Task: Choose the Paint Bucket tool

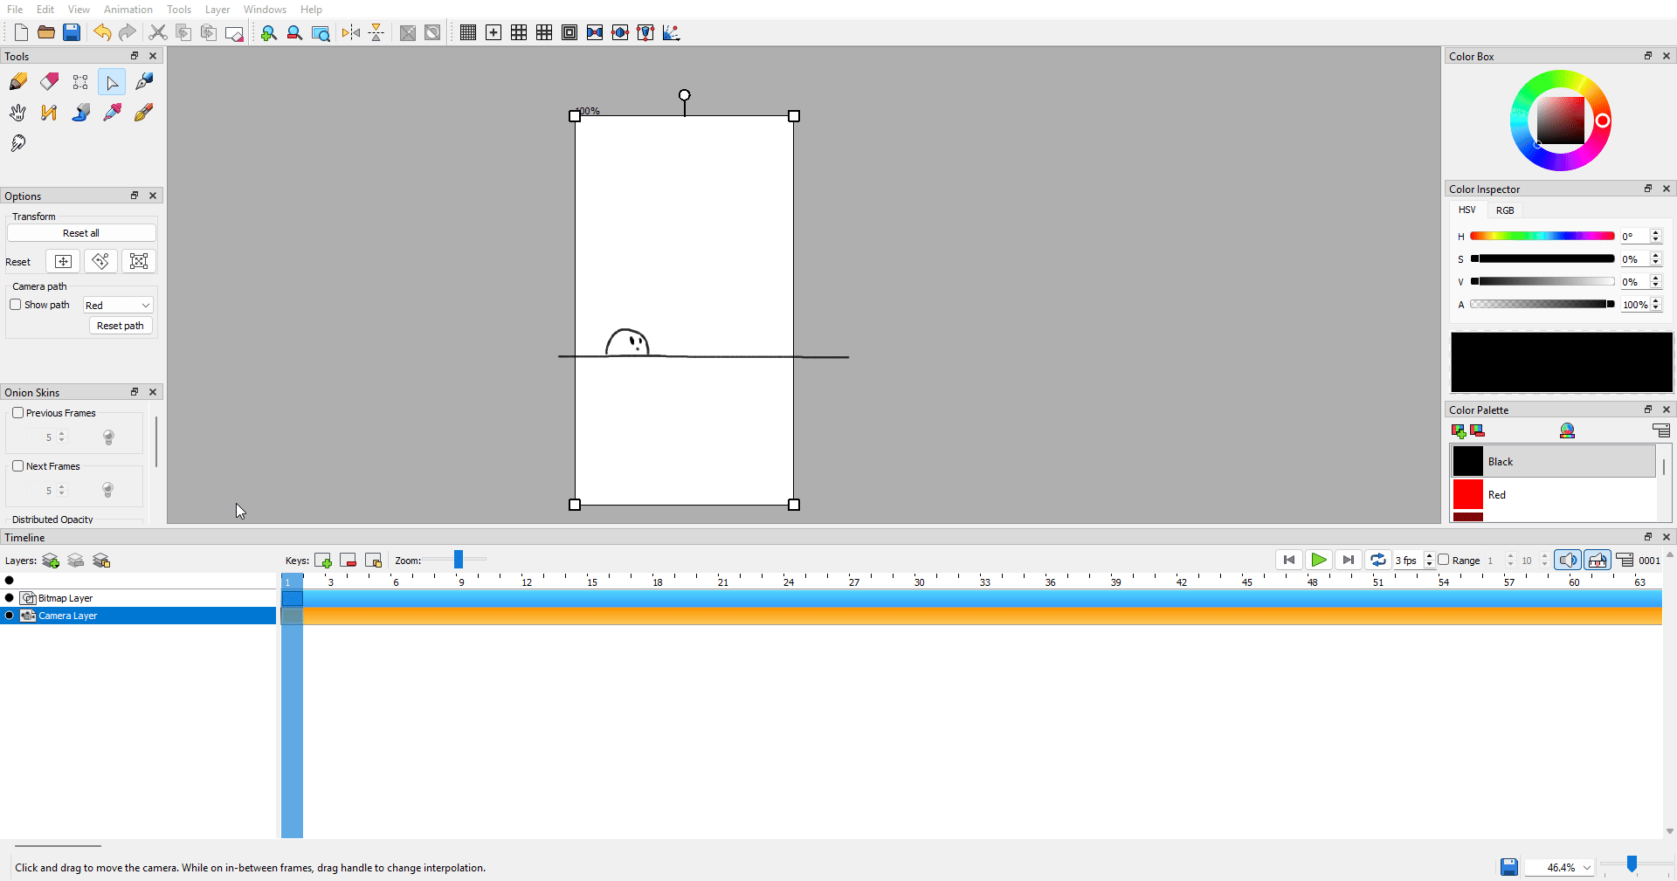Action: (81, 113)
